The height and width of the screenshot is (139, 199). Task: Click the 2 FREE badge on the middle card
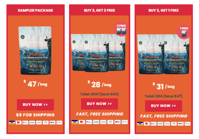[x=121, y=29]
